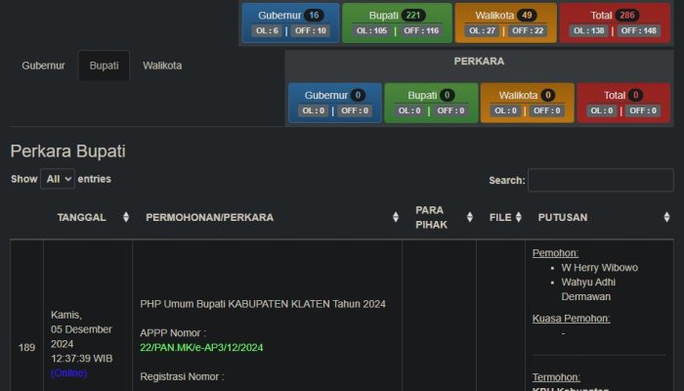Image resolution: width=684 pixels, height=391 pixels.
Task: Click the TANGGAL column header
Action: (x=81, y=217)
